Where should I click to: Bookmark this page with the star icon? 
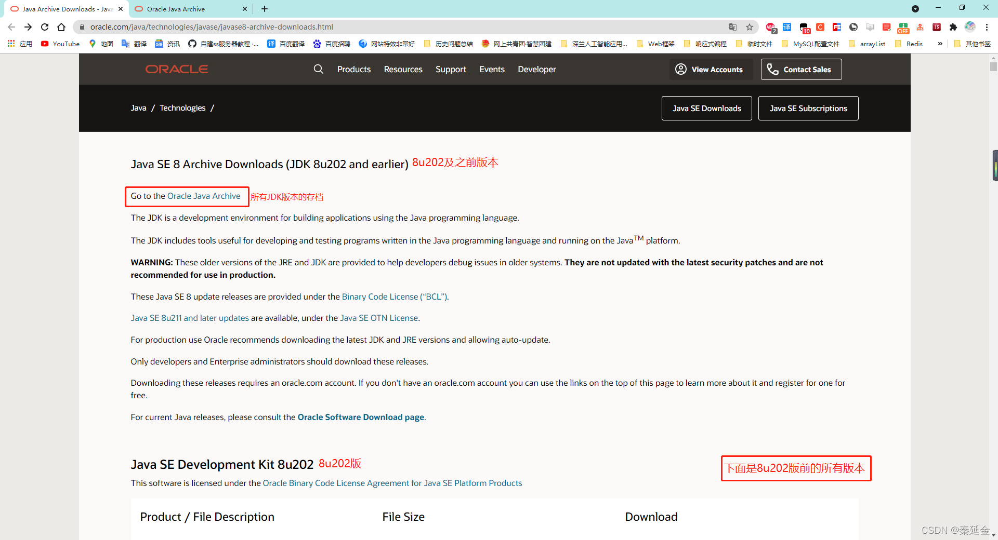[x=750, y=27]
